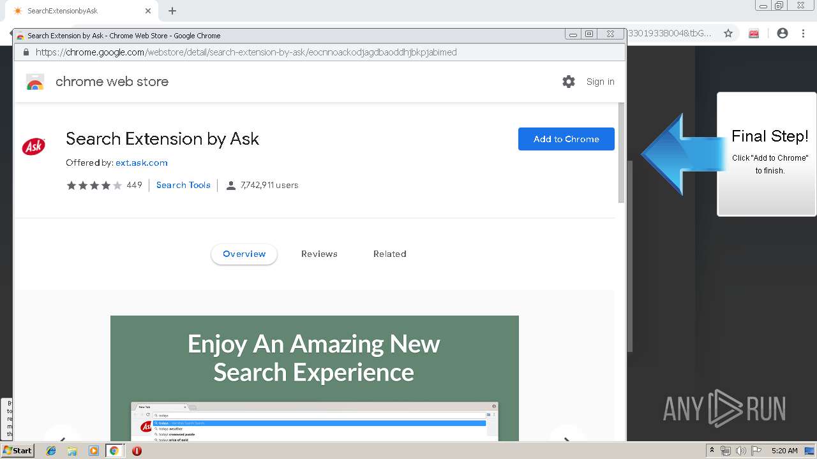Click the popup window address bar URL

tap(246, 52)
